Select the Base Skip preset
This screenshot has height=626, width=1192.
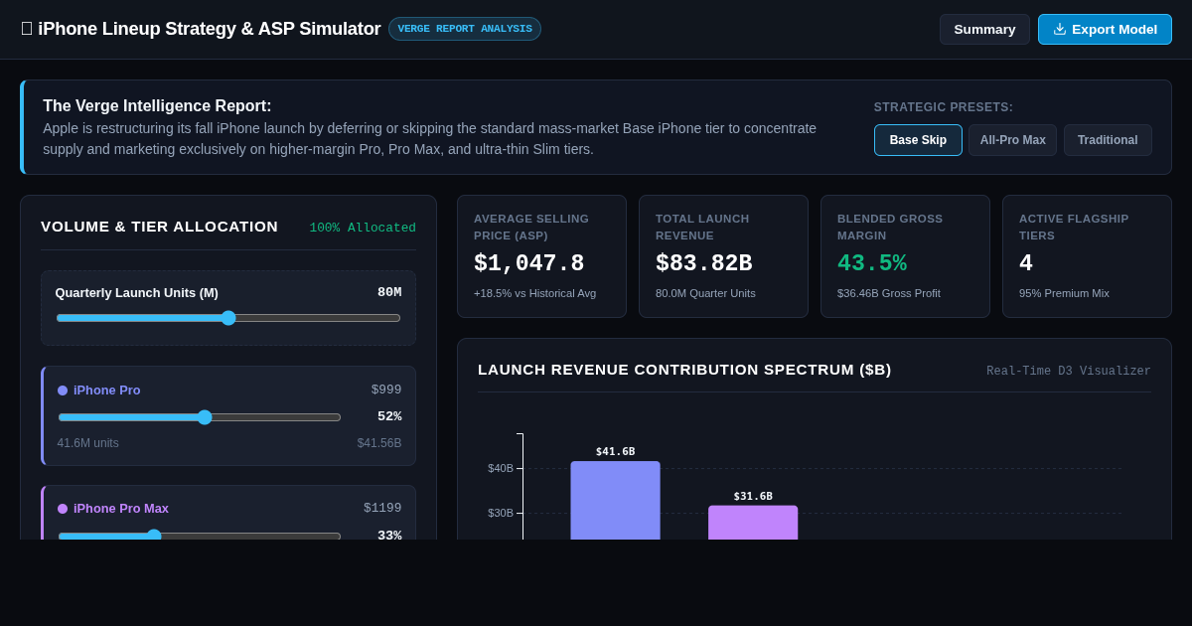(918, 140)
